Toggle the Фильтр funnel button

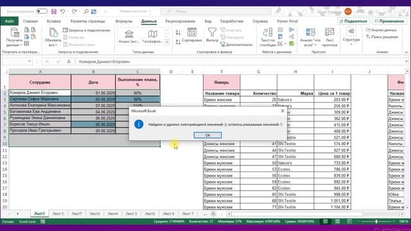[212, 35]
